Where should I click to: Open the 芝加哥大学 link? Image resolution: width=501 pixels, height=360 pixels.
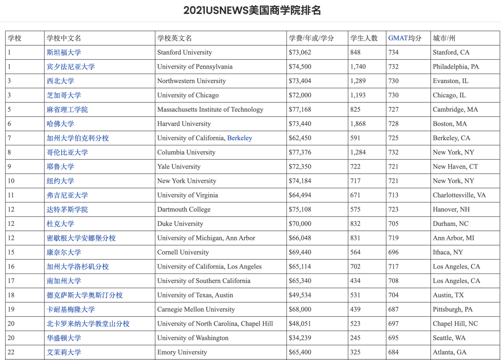click(64, 95)
